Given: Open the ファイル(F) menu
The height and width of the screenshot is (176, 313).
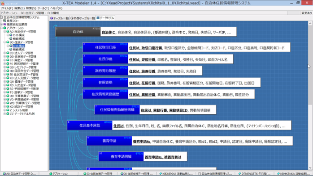Looking at the screenshot, I should [7, 8].
